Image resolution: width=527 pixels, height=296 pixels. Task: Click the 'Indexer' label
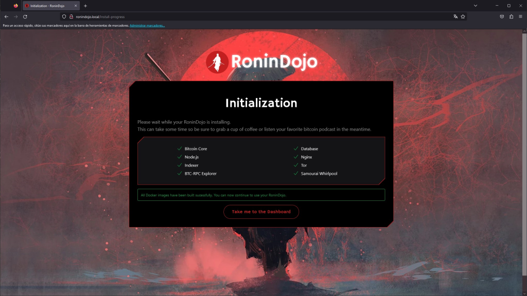pyautogui.click(x=191, y=165)
